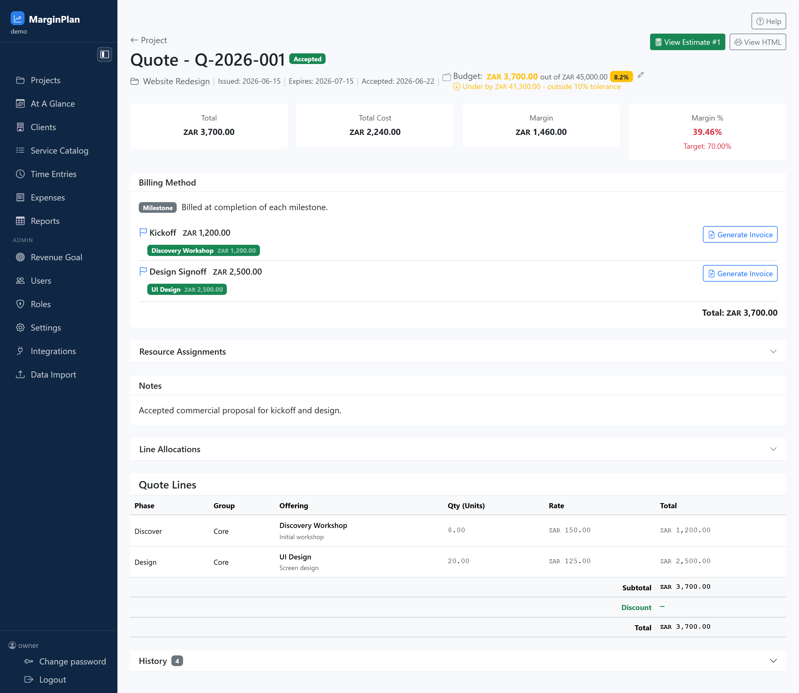Click the Data Import upload icon
Viewport: 799px width, 693px height.
click(x=20, y=375)
